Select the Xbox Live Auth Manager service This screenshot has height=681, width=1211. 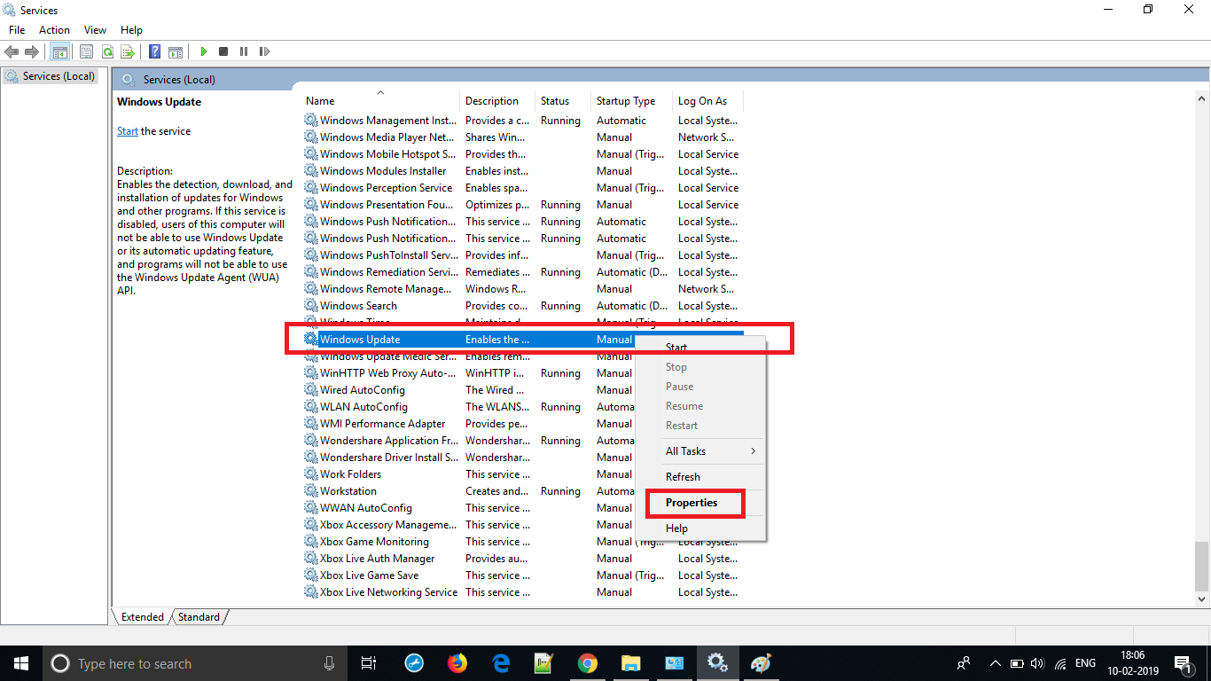pos(523,559)
